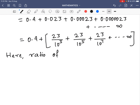Viewport: 140px width, 105px height.
Task: Select the thickest stroke width
Action: [115, 11]
